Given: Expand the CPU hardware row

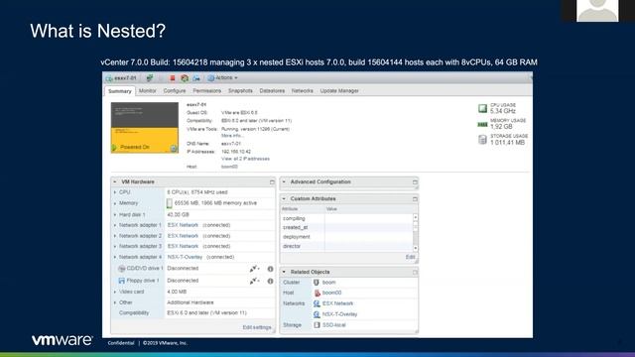Looking at the screenshot, I should click(x=115, y=192).
